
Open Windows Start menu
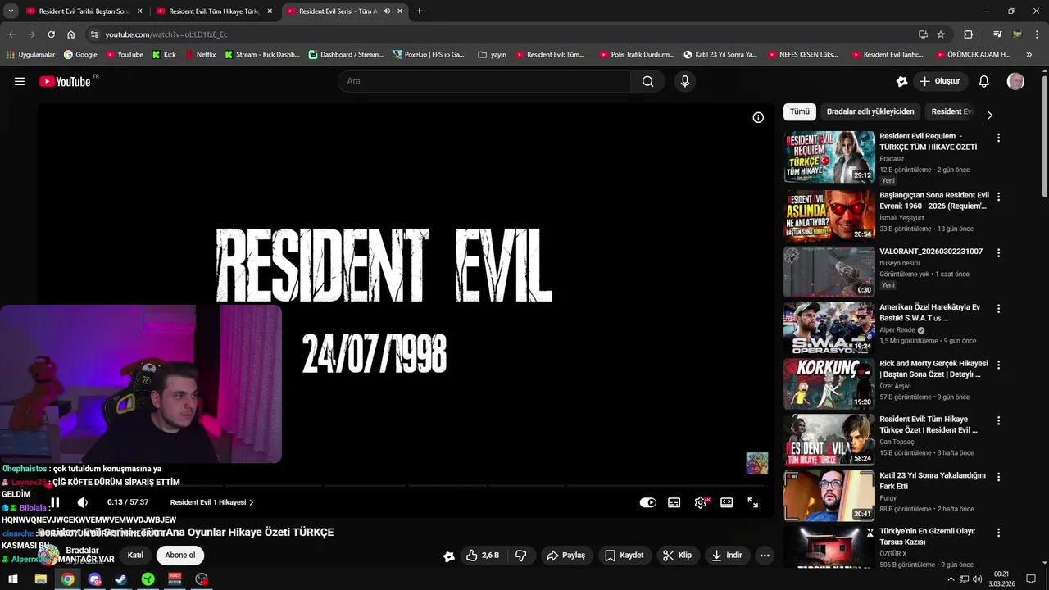(14, 579)
